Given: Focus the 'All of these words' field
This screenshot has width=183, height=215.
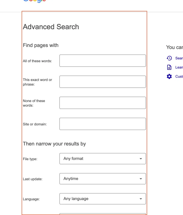Looking at the screenshot, I should point(102,61).
